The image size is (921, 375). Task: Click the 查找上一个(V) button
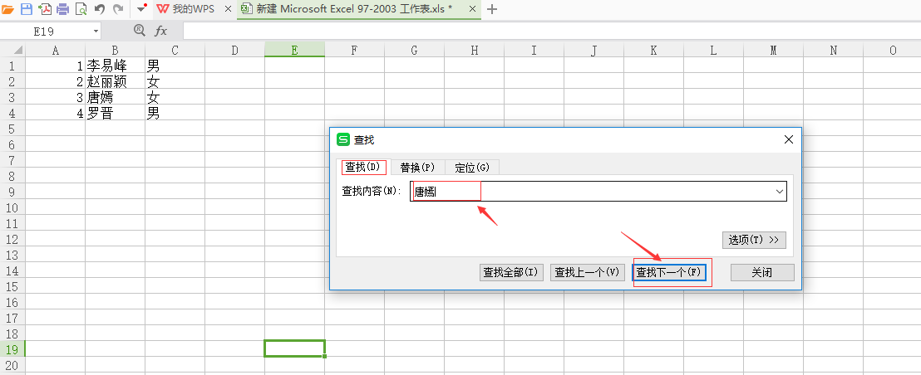point(588,272)
